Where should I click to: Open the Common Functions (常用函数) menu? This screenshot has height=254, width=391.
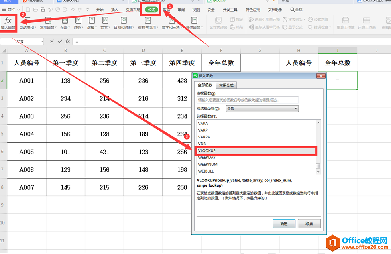[x=48, y=24]
